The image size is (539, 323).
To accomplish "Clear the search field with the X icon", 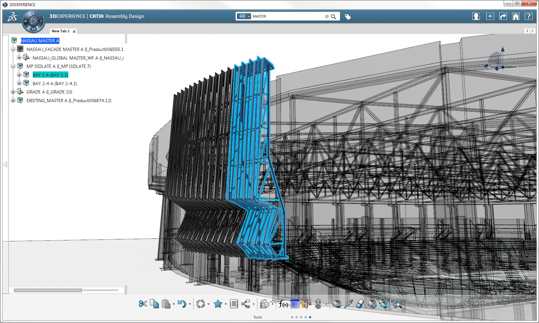I will 327,17.
